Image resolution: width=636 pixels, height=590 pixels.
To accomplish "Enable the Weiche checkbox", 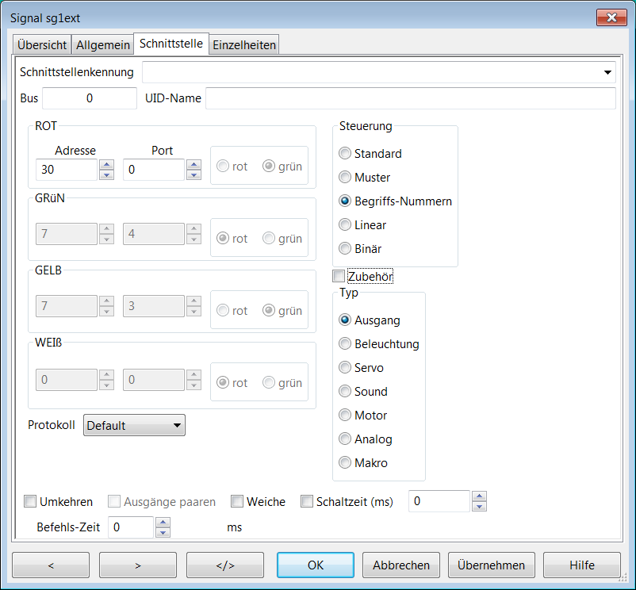I will point(237,501).
